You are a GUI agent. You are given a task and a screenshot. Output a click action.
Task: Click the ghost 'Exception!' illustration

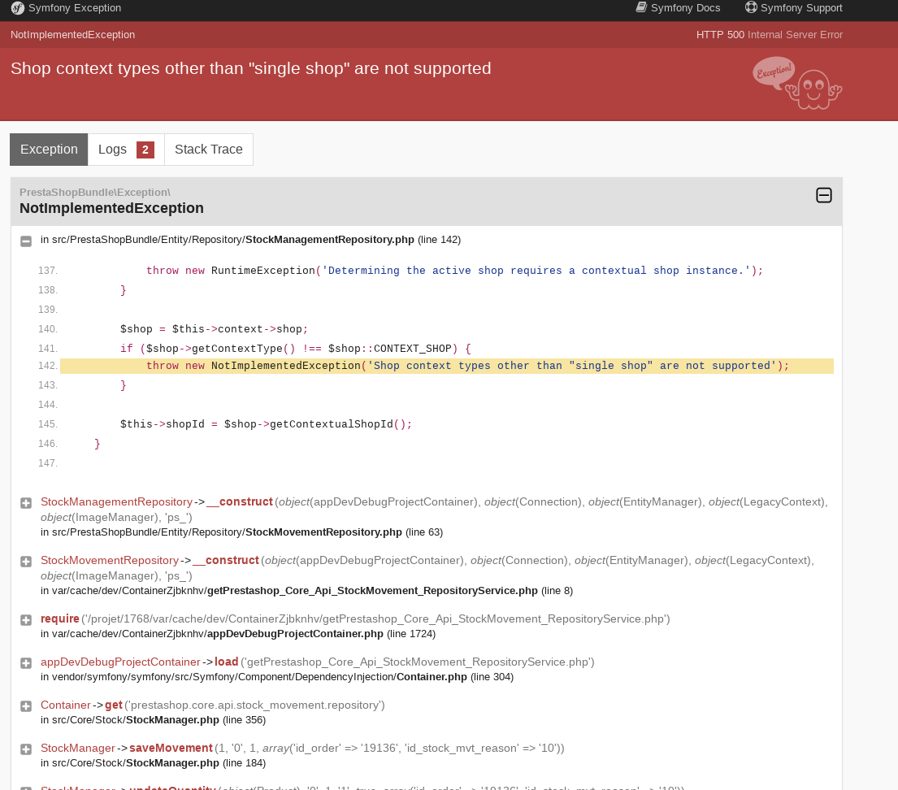tap(796, 84)
